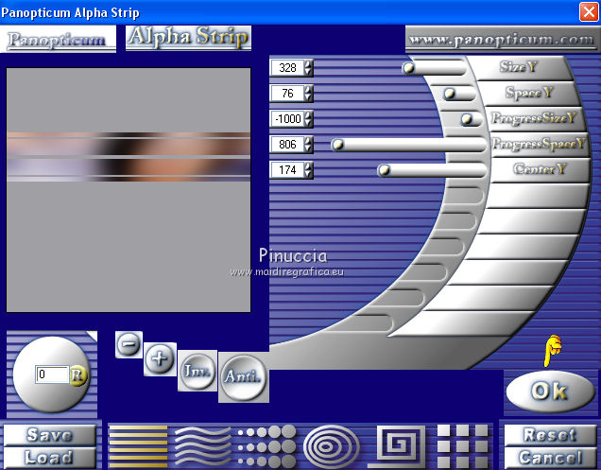
Task: Click the minus zoom-out button
Action: coord(129,344)
